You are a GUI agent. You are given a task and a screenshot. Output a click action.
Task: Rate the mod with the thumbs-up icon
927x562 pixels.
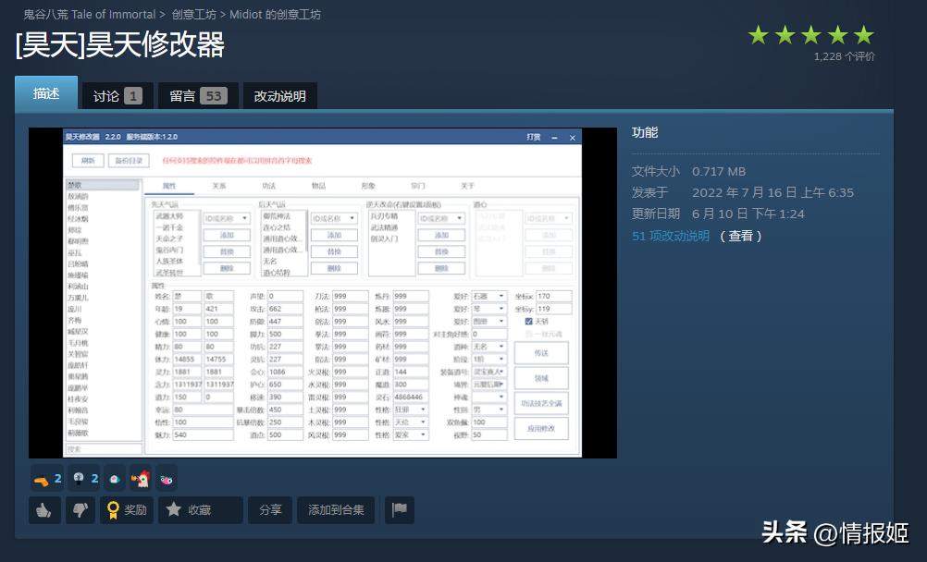click(43, 509)
